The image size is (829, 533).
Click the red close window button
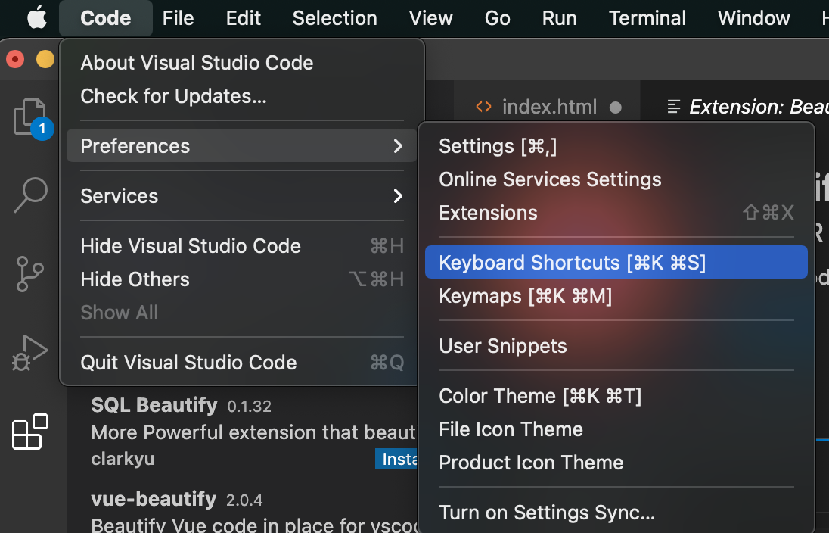click(15, 59)
